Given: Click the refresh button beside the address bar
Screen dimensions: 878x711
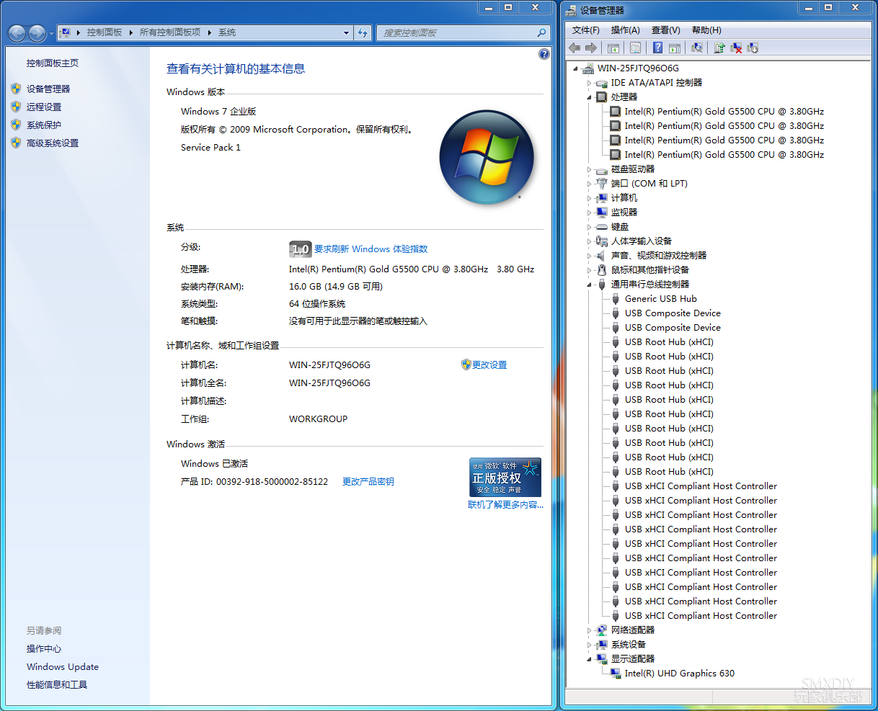Looking at the screenshot, I should (363, 32).
